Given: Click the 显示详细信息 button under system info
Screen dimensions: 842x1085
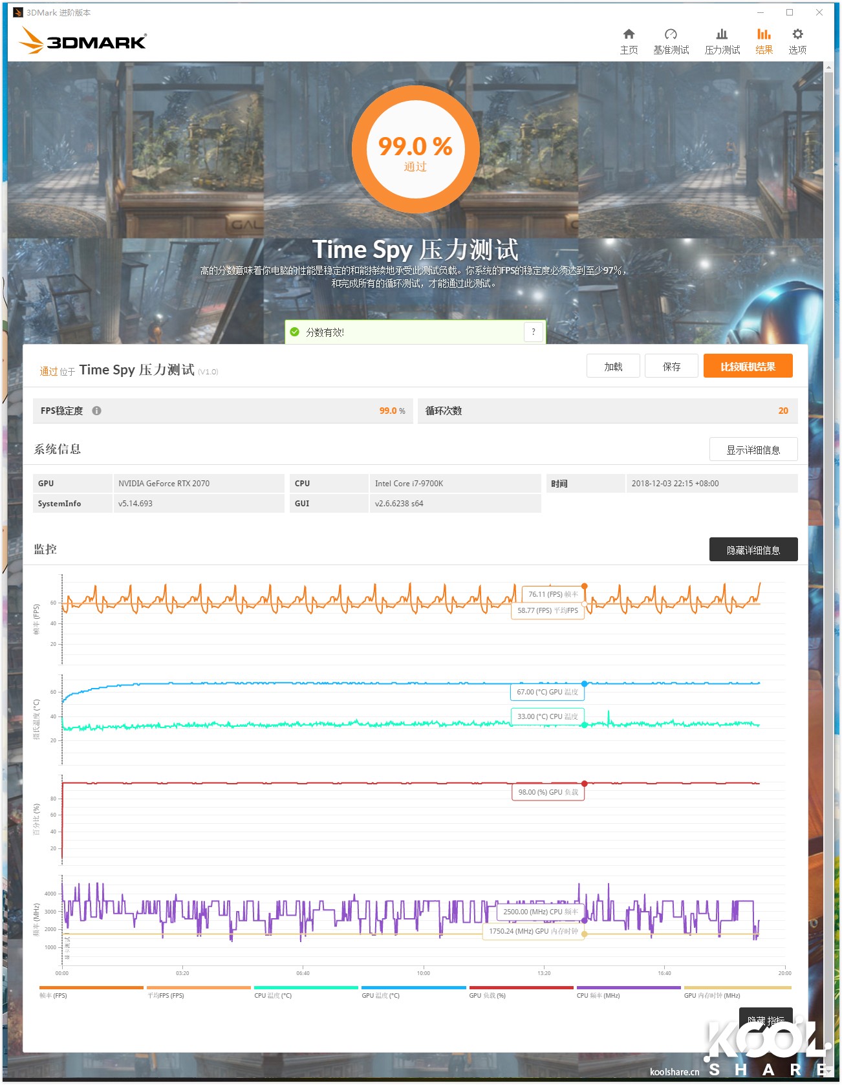Looking at the screenshot, I should (x=753, y=449).
